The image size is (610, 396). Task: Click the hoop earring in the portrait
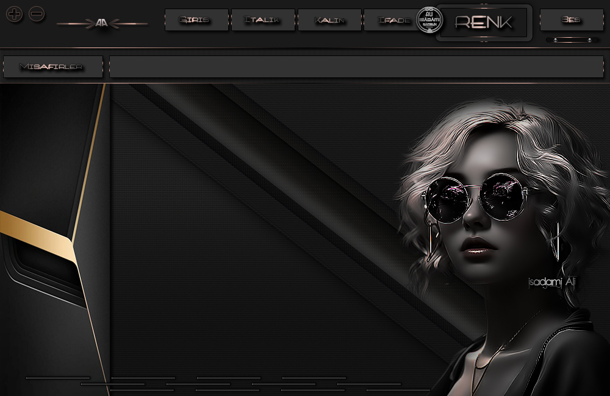556,242
